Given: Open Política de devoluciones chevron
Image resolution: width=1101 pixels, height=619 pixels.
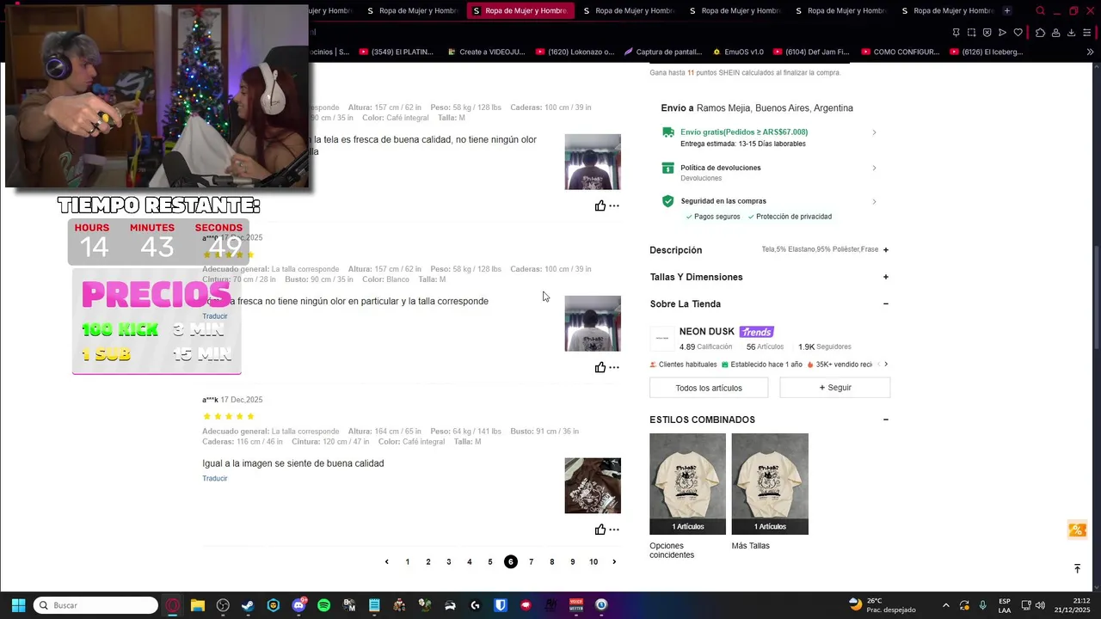Looking at the screenshot, I should click(874, 168).
